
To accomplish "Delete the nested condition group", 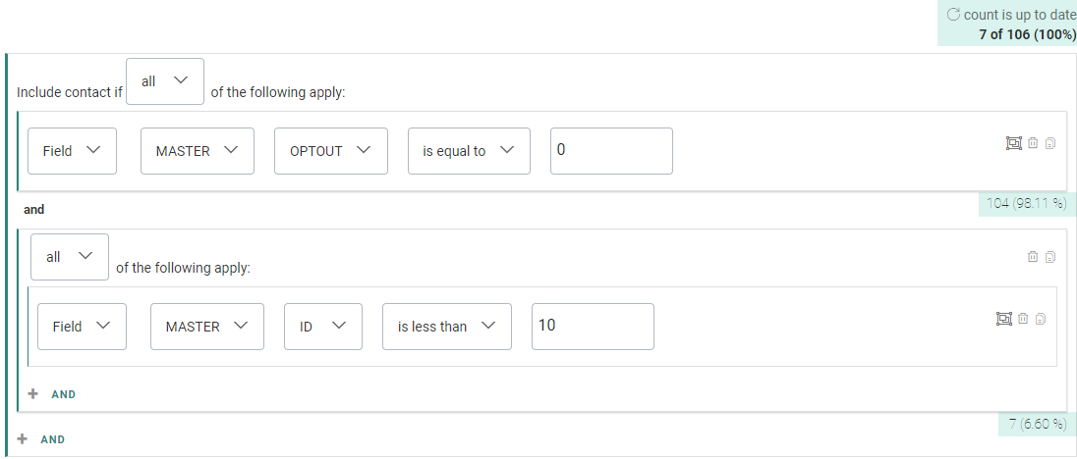I will pos(1033,257).
